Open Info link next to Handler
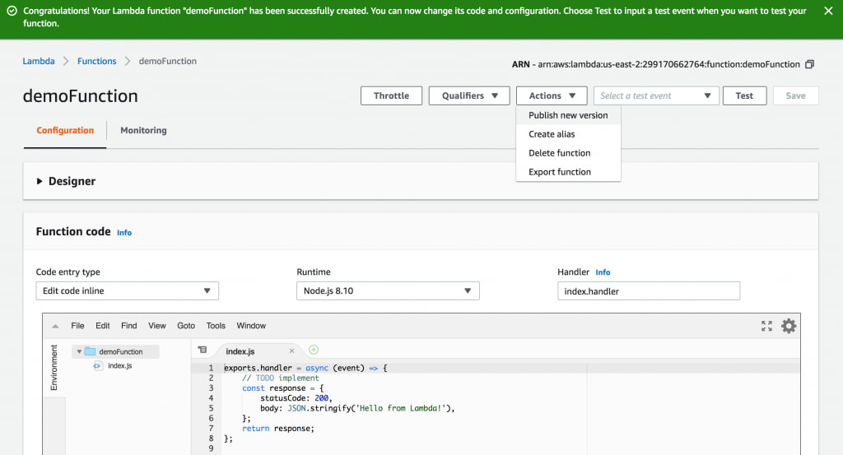 603,272
